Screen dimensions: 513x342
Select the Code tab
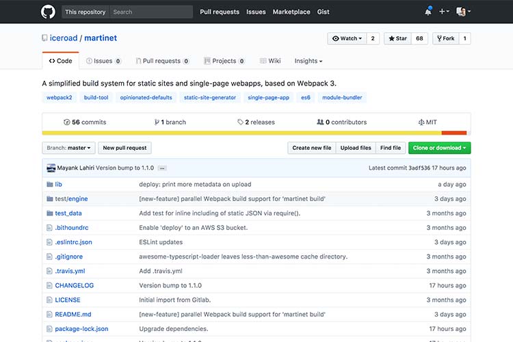click(x=60, y=61)
